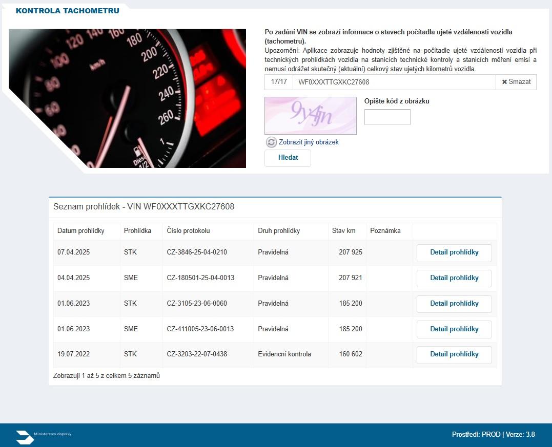Click the refresh captcha circular arrow icon
The image size is (552, 447).
(x=271, y=142)
